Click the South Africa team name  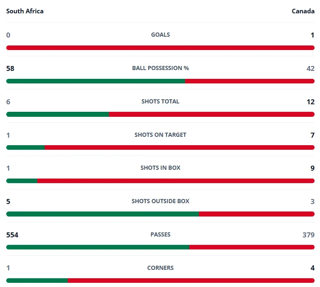click(25, 11)
